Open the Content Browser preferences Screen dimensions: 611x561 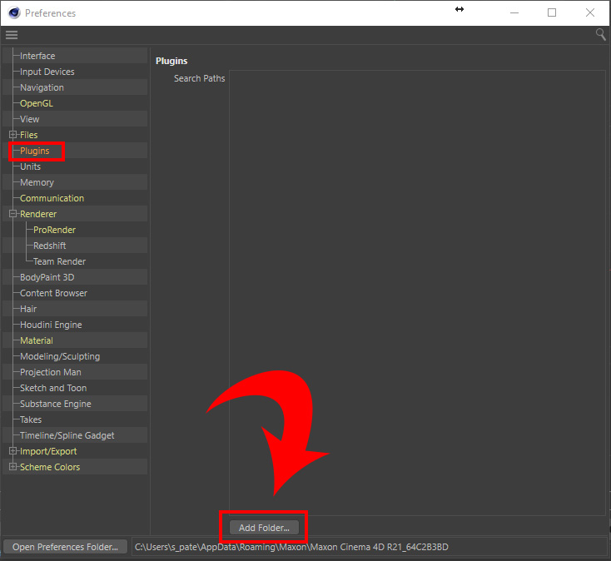click(x=53, y=293)
